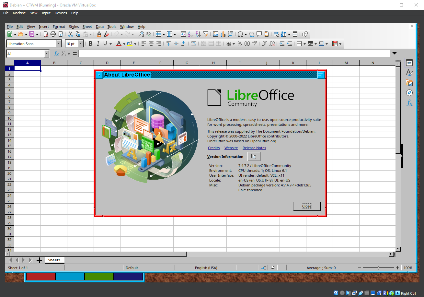Image resolution: width=424 pixels, height=297 pixels.
Task: Select the Clone Formatting paintbrush
Action: click(99, 34)
